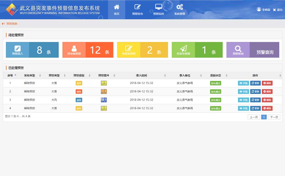This screenshot has width=285, height=176.
Task: Open the 首页 home icon tab
Action: (117, 9)
